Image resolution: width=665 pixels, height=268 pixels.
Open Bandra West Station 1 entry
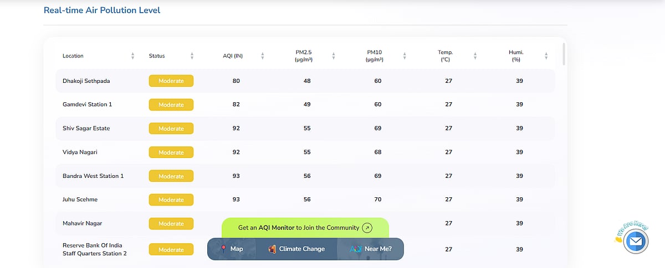coord(93,176)
